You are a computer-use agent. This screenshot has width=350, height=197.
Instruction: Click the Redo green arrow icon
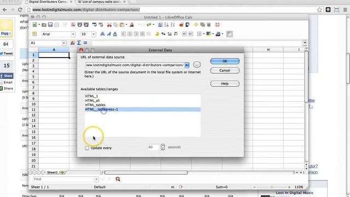click(149, 25)
